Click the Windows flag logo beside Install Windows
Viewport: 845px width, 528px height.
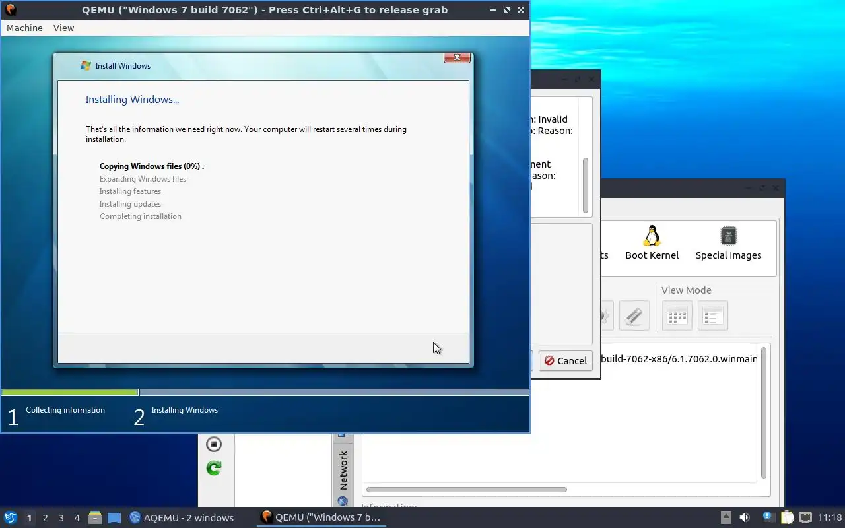86,66
